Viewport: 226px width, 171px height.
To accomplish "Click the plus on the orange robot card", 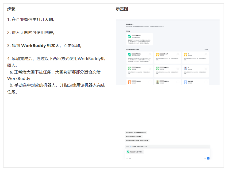I will click(x=150, y=82).
